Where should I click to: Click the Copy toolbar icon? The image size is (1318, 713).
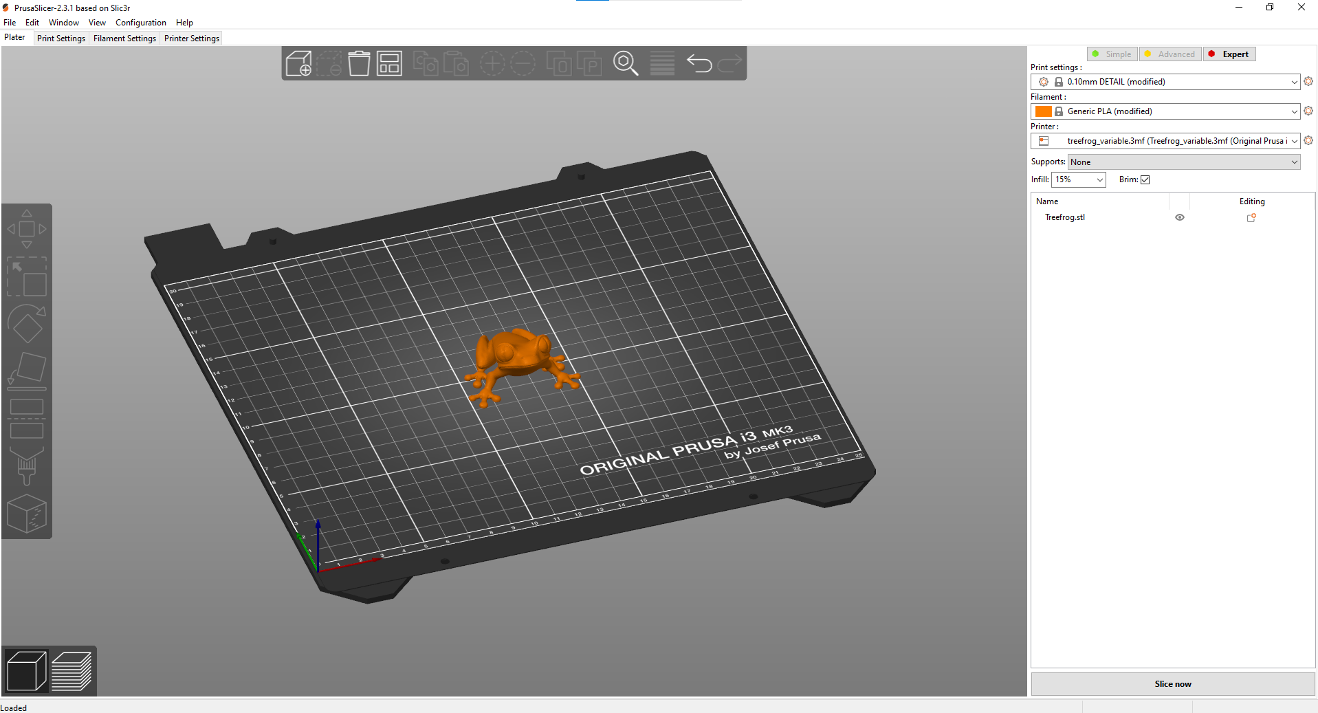426,63
